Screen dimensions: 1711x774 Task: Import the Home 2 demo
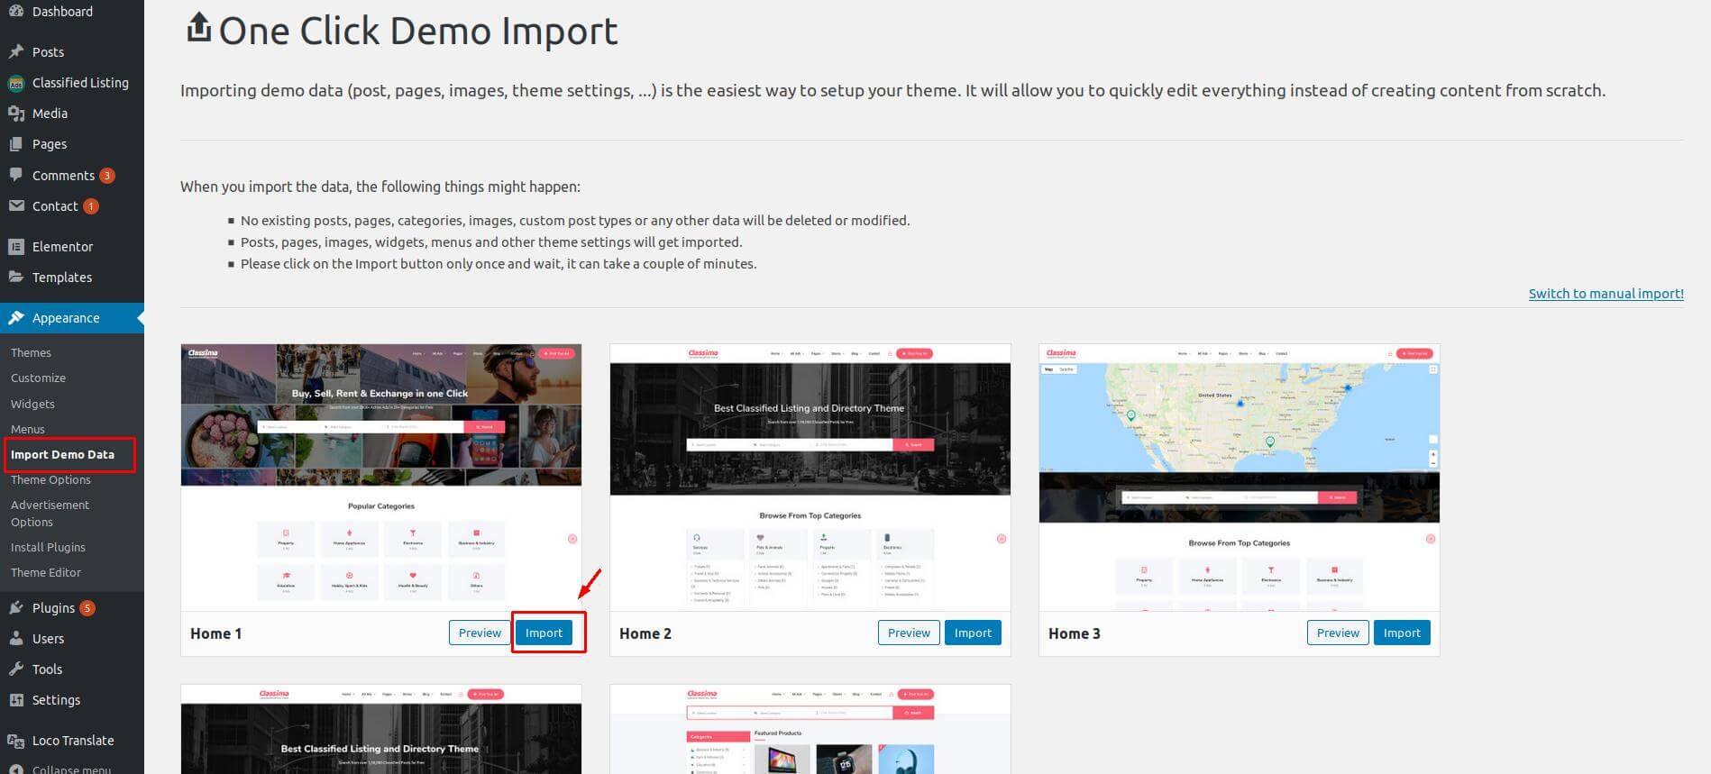click(973, 633)
